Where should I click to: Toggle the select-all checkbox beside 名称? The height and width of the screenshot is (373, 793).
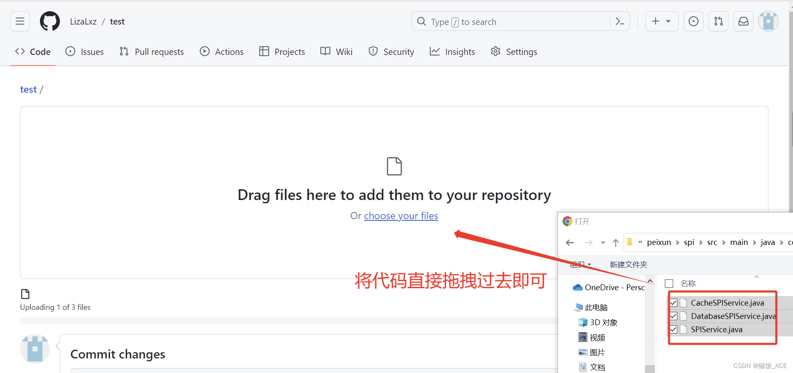click(x=669, y=284)
